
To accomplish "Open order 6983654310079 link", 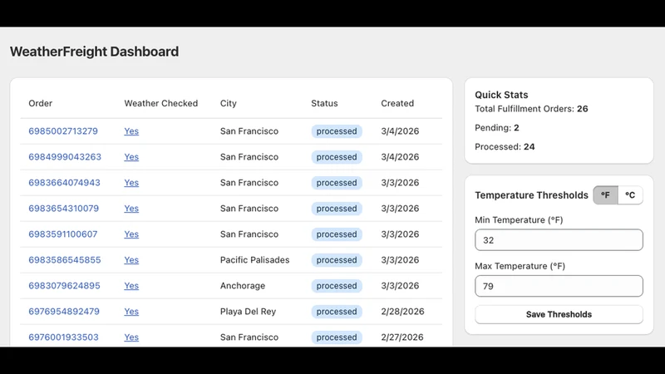I will click(64, 209).
